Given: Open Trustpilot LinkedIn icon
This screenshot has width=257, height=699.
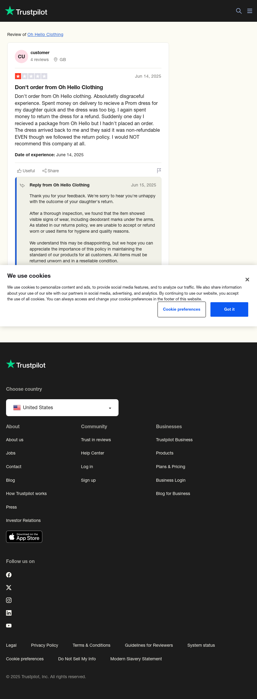Looking at the screenshot, I should tap(9, 613).
